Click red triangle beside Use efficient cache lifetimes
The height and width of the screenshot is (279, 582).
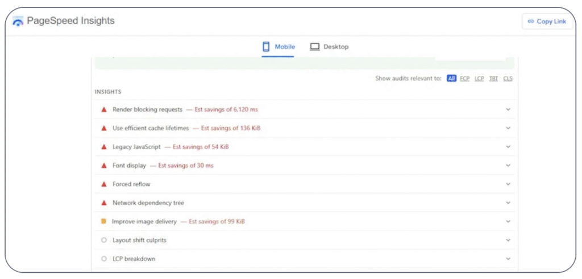pyautogui.click(x=104, y=128)
